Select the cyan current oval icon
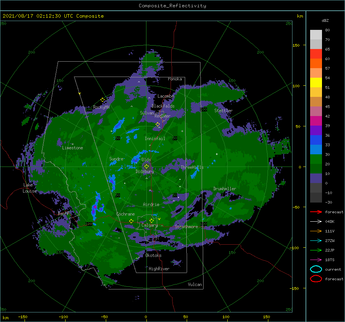Screen dimensions: 345x322 pos(316,269)
